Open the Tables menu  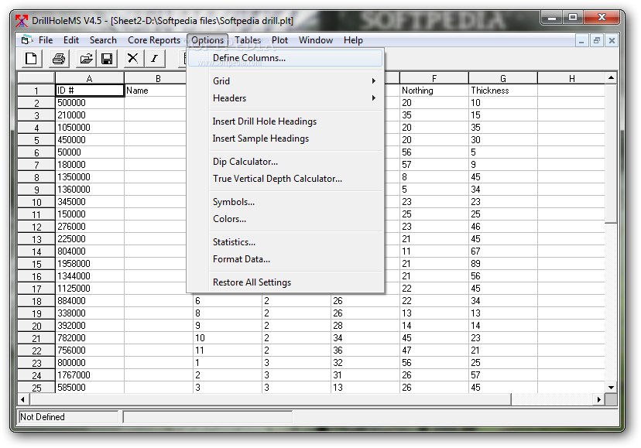(x=247, y=40)
